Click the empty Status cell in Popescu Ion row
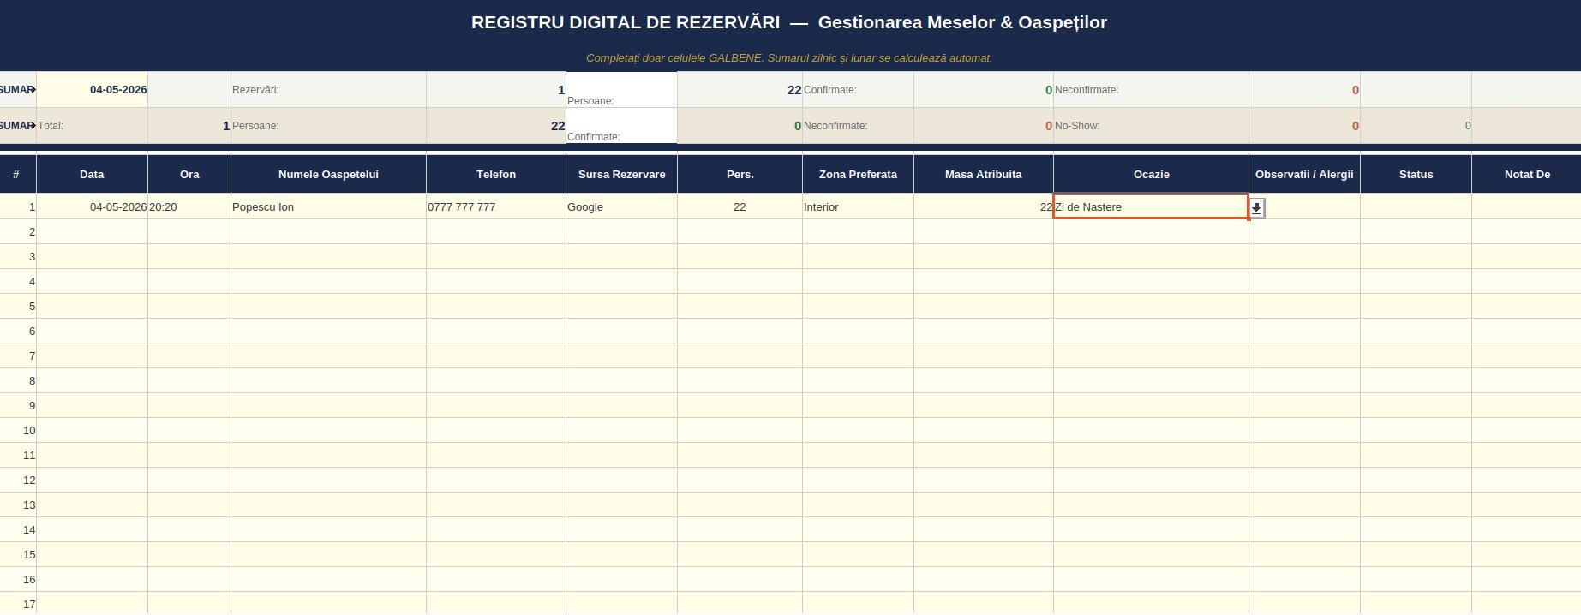The height and width of the screenshot is (615, 1581). pyautogui.click(x=1416, y=206)
